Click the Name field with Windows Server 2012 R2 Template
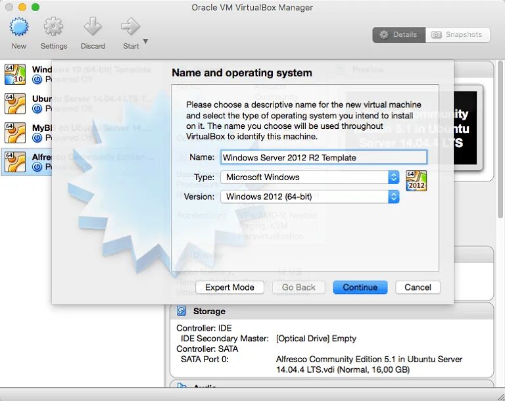The image size is (505, 401). [324, 158]
